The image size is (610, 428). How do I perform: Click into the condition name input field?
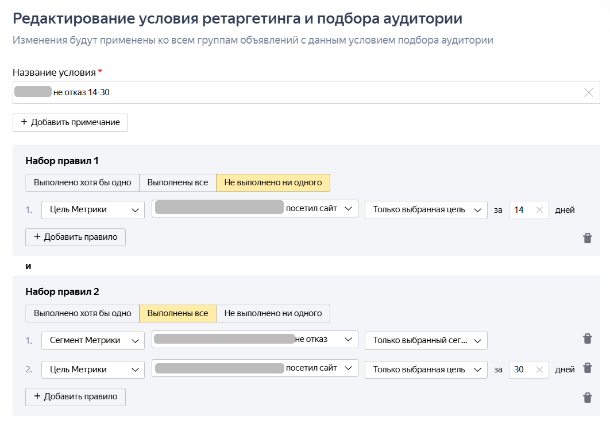point(287,92)
